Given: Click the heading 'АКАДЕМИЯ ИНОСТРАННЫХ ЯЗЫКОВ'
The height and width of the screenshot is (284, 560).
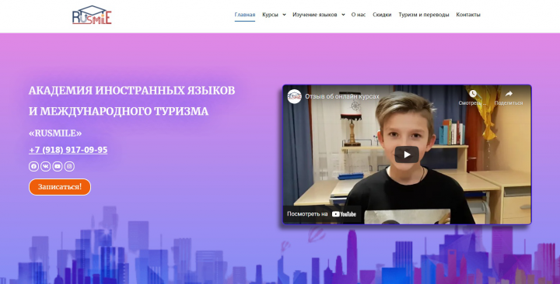Looking at the screenshot, I should point(131,91).
